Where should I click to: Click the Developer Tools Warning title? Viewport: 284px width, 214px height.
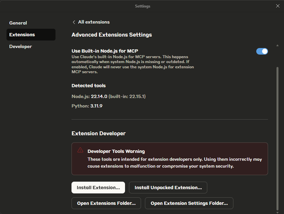(116, 151)
